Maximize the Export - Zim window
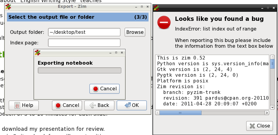 (142, 6)
